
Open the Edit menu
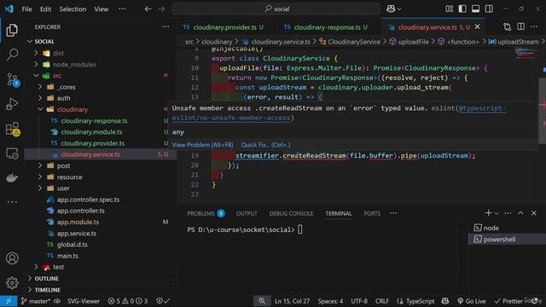(45, 9)
